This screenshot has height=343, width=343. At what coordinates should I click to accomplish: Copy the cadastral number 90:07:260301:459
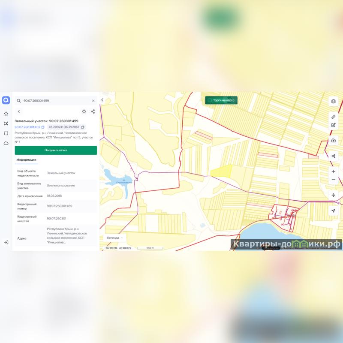(x=43, y=127)
